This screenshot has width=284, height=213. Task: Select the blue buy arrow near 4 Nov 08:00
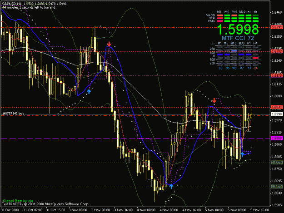[171, 186]
